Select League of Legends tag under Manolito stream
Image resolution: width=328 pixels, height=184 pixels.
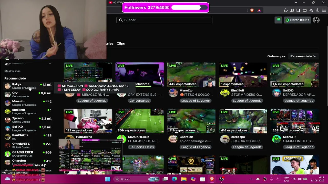point(195,101)
